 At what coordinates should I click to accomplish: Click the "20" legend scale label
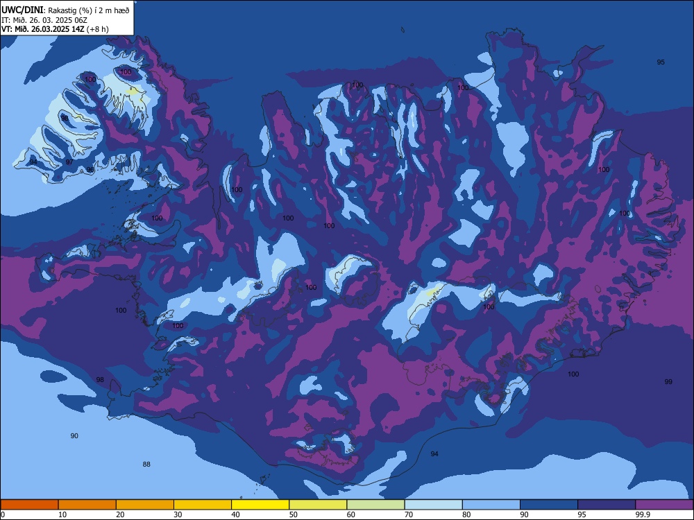[x=120, y=514]
